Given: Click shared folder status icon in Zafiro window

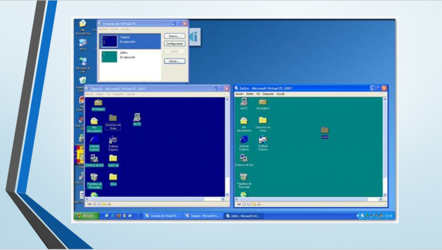Looking at the screenshot, I should (x=254, y=204).
